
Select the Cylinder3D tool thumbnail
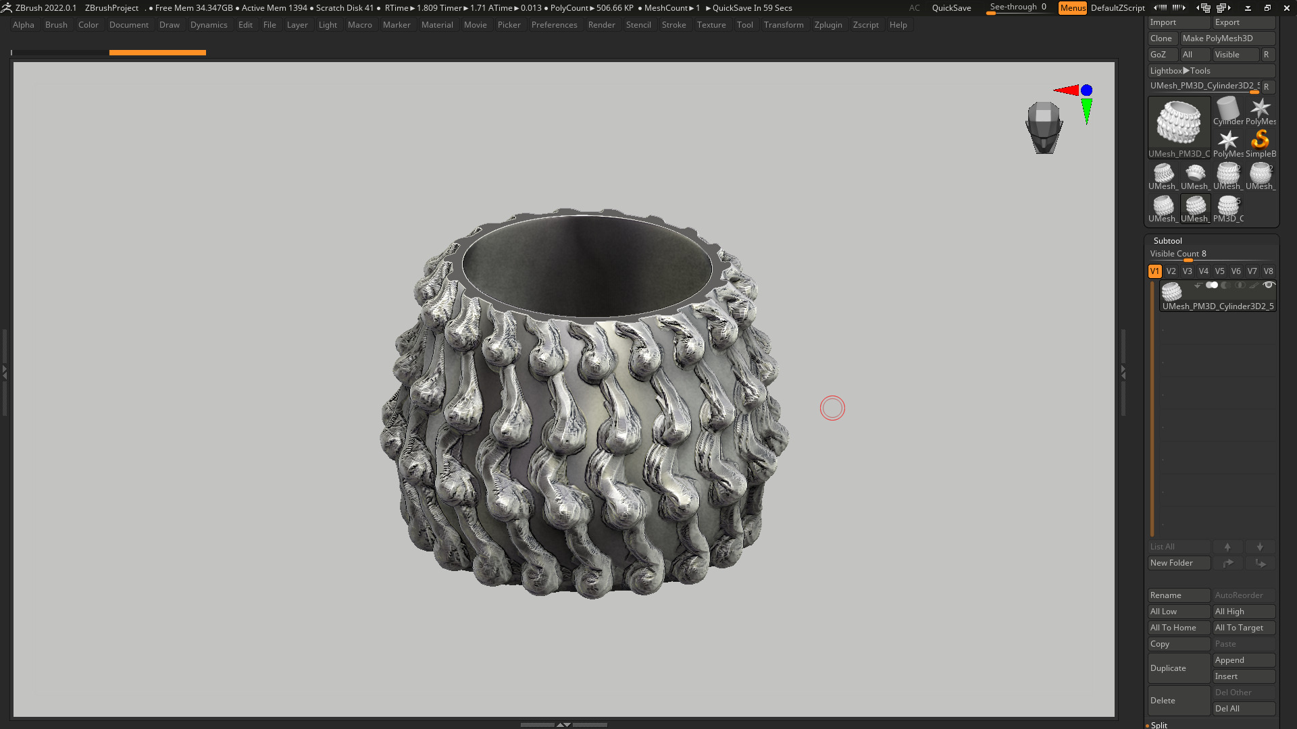[1227, 111]
